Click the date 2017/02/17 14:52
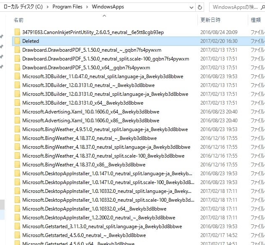This screenshot has height=245, width=265. [219, 235]
